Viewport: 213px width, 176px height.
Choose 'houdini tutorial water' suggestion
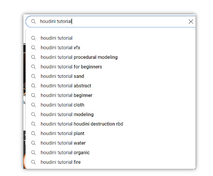pyautogui.click(x=111, y=143)
